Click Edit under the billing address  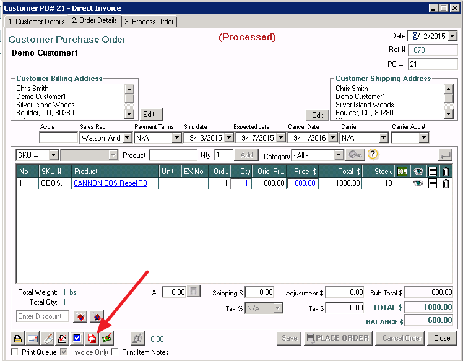152,115
